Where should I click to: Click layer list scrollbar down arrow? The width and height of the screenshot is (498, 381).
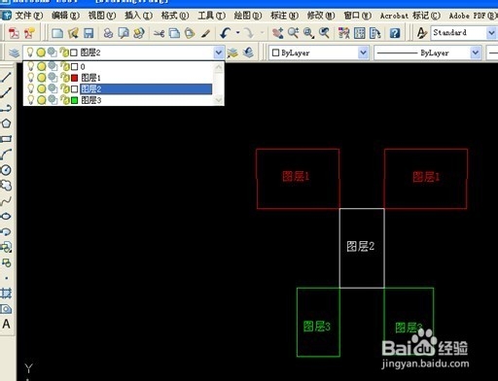(219, 100)
